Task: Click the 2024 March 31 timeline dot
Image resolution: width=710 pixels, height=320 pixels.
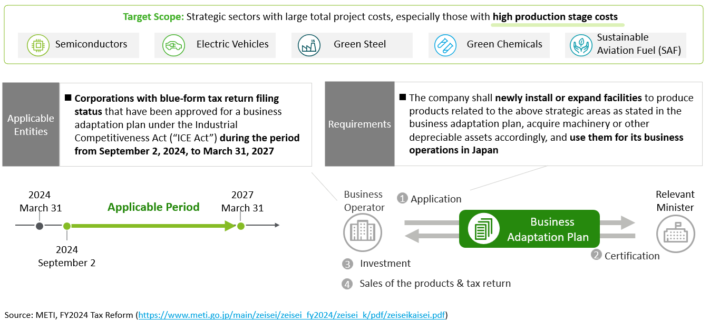Action: (x=40, y=226)
